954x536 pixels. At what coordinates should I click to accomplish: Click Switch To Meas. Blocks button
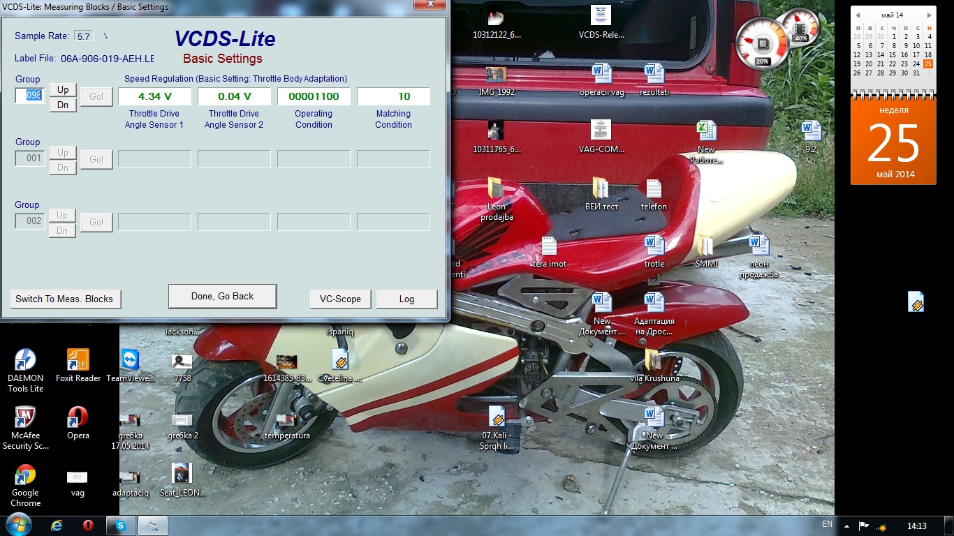(x=65, y=299)
